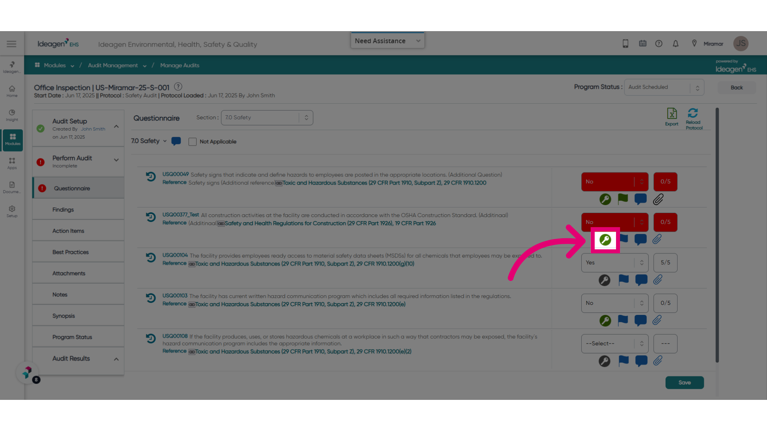Click score field 0/5 for USQ00103
This screenshot has width=767, height=431.
coord(666,303)
